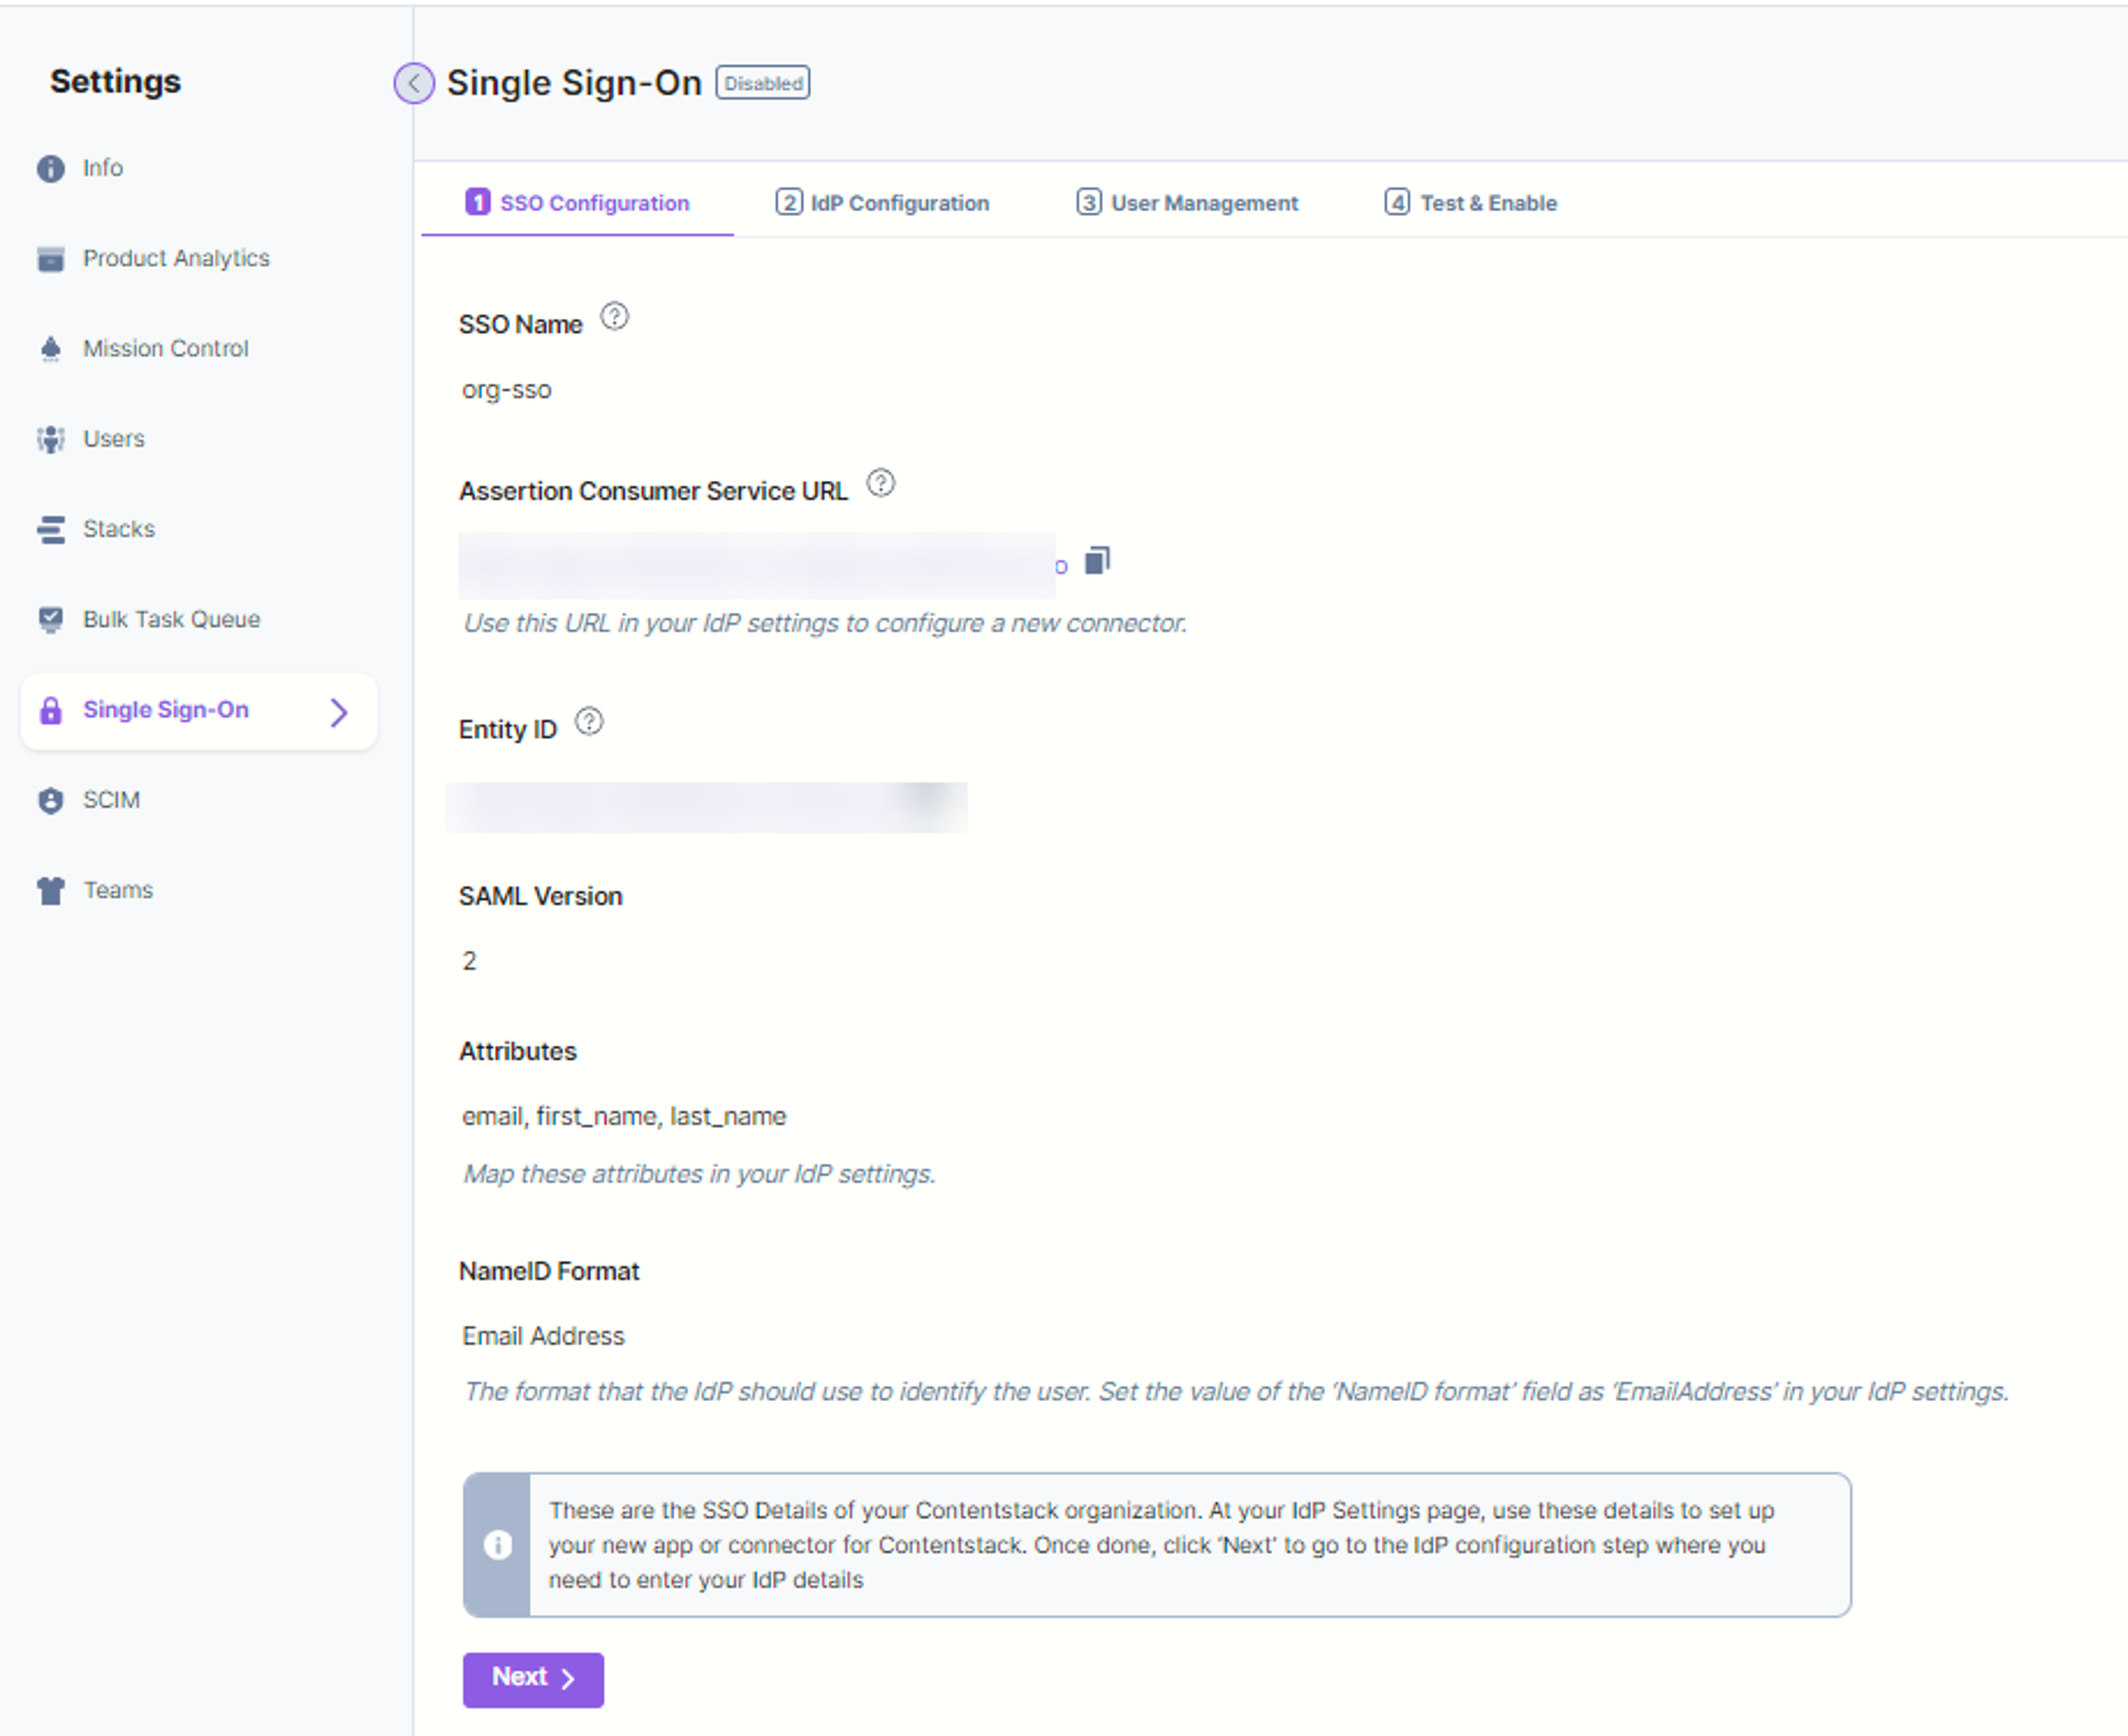Click the blurred Assertion Consumer URL field
The image size is (2128, 1736).
pyautogui.click(x=757, y=565)
